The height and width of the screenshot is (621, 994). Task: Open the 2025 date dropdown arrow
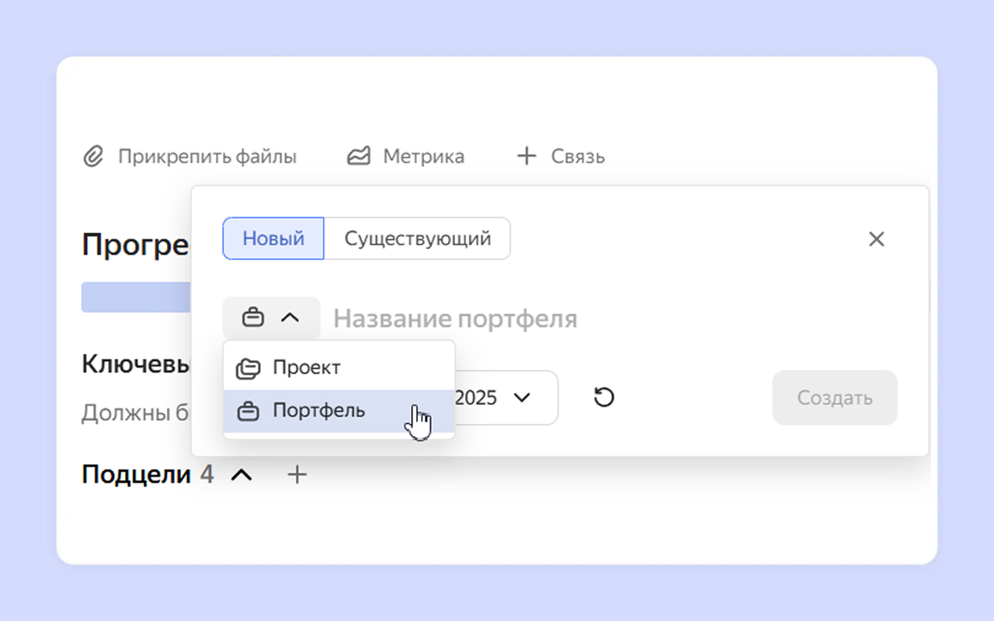pyautogui.click(x=522, y=397)
